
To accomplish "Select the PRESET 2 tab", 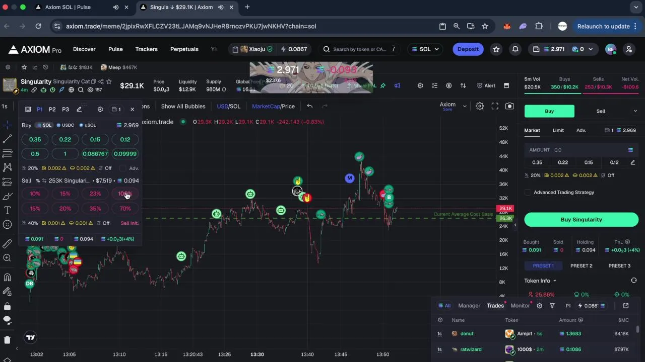I will click(x=582, y=265).
